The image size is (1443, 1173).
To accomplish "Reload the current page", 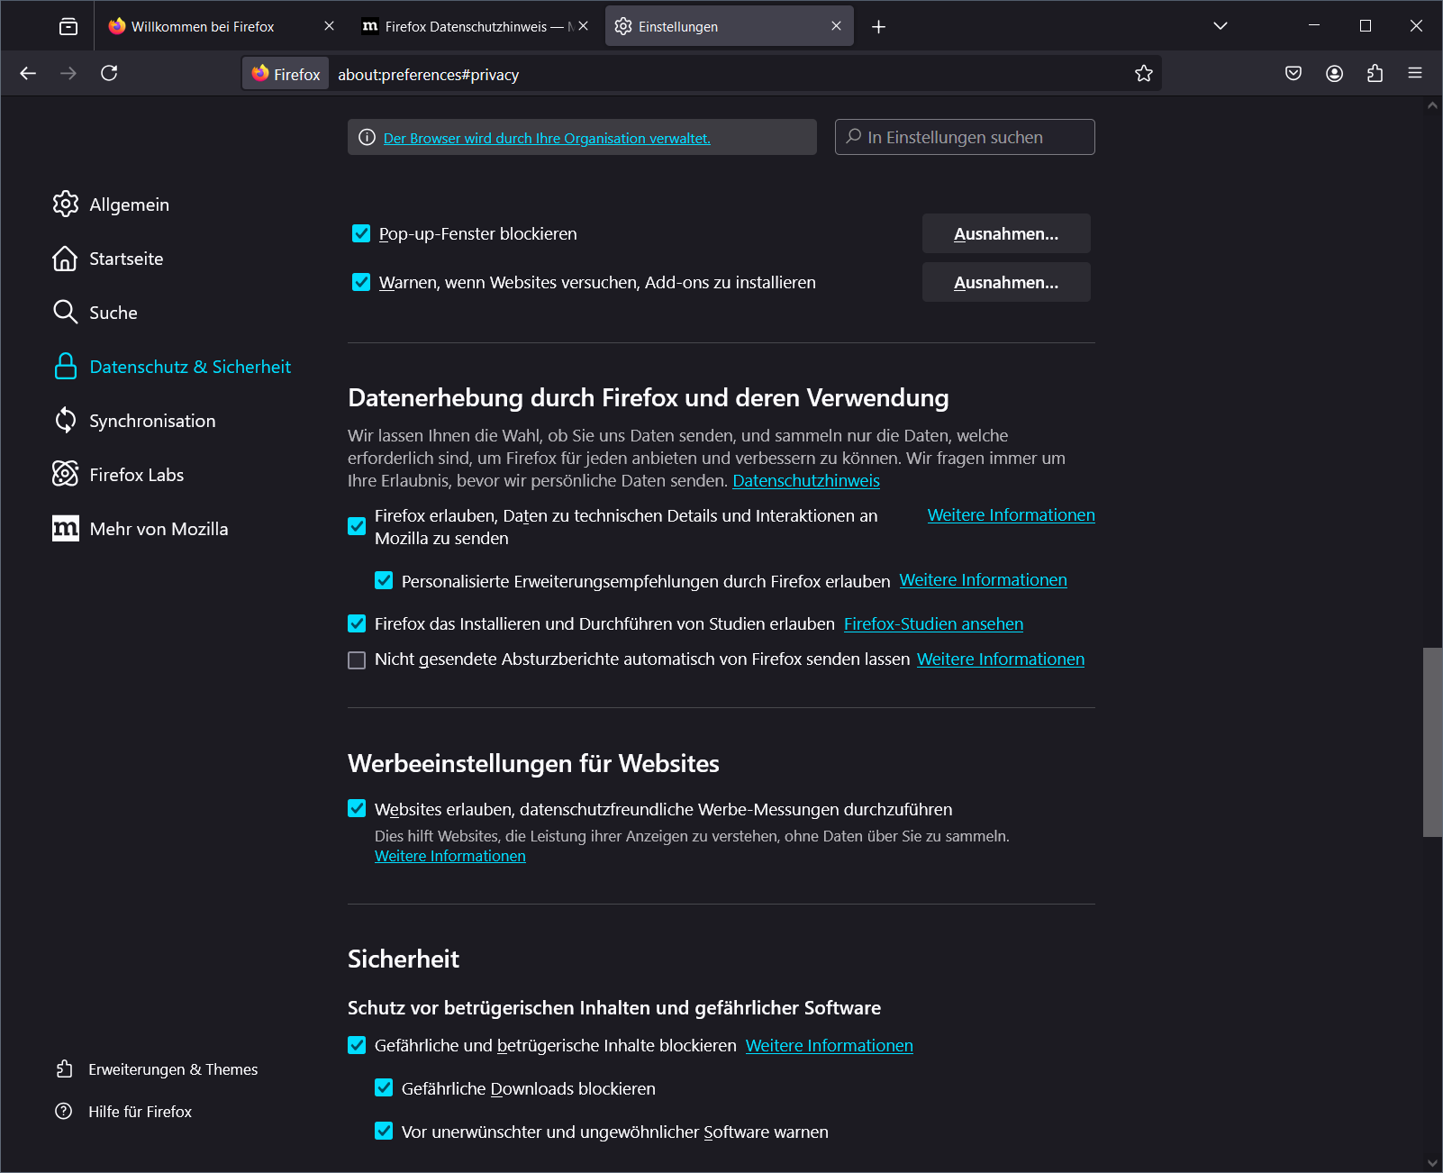I will click(x=109, y=73).
